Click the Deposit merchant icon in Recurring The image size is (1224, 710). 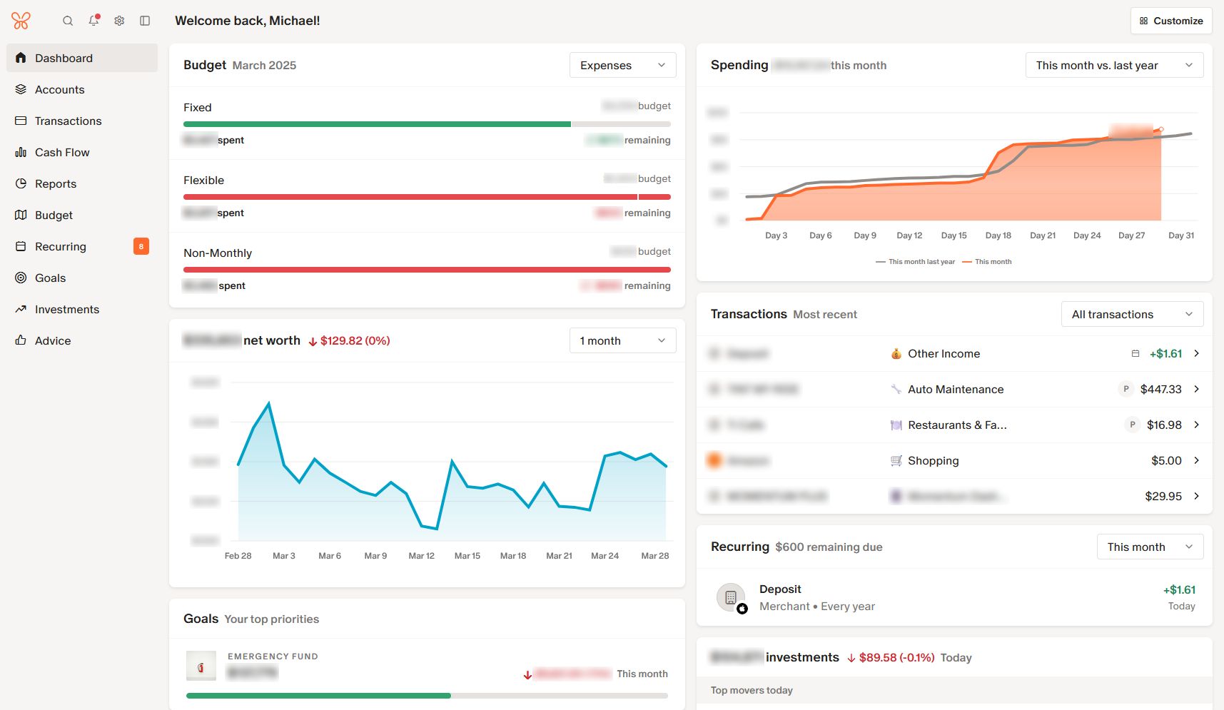[x=731, y=597]
